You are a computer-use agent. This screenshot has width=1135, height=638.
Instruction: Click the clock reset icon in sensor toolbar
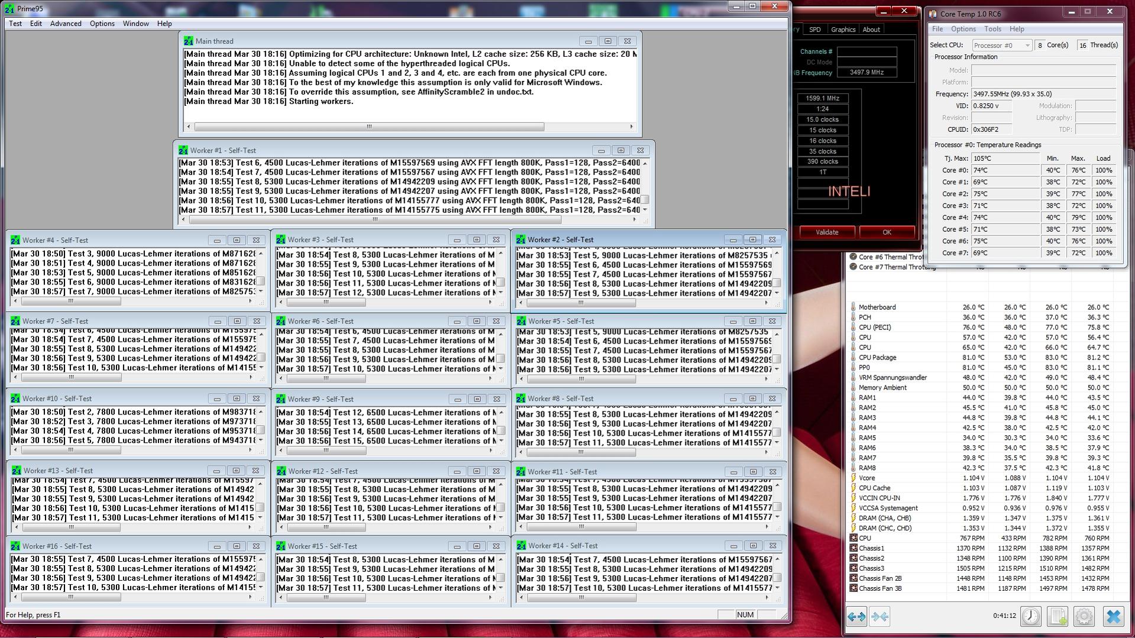(x=1031, y=617)
